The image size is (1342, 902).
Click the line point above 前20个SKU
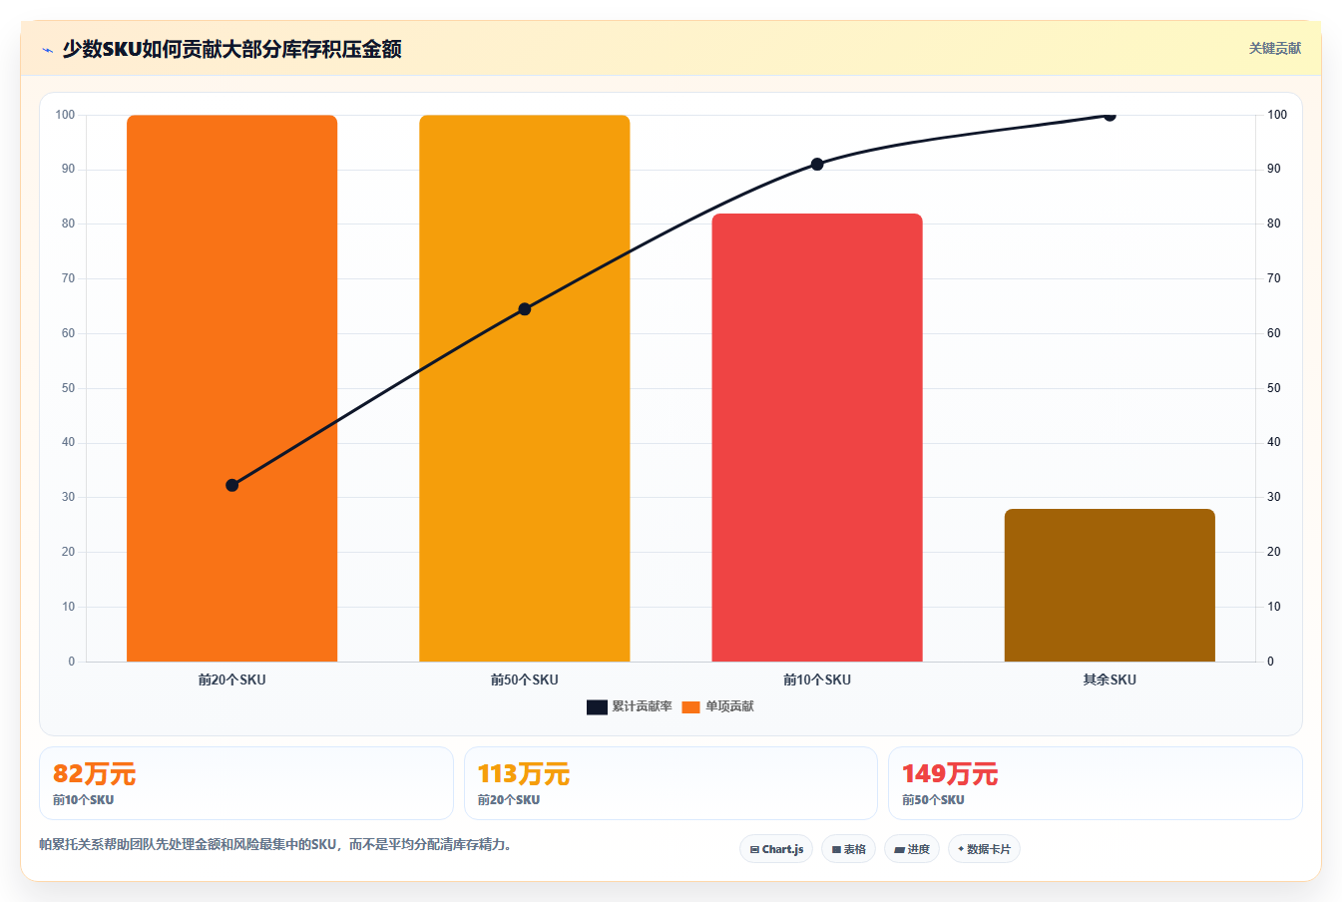point(232,485)
